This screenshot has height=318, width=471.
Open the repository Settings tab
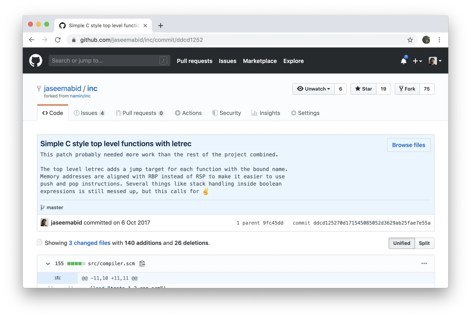tap(305, 113)
